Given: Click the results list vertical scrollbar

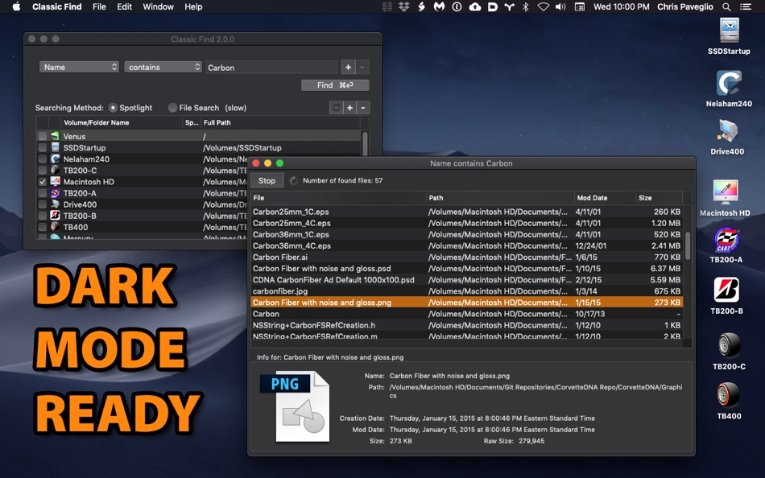Looking at the screenshot, I should pyautogui.click(x=688, y=245).
